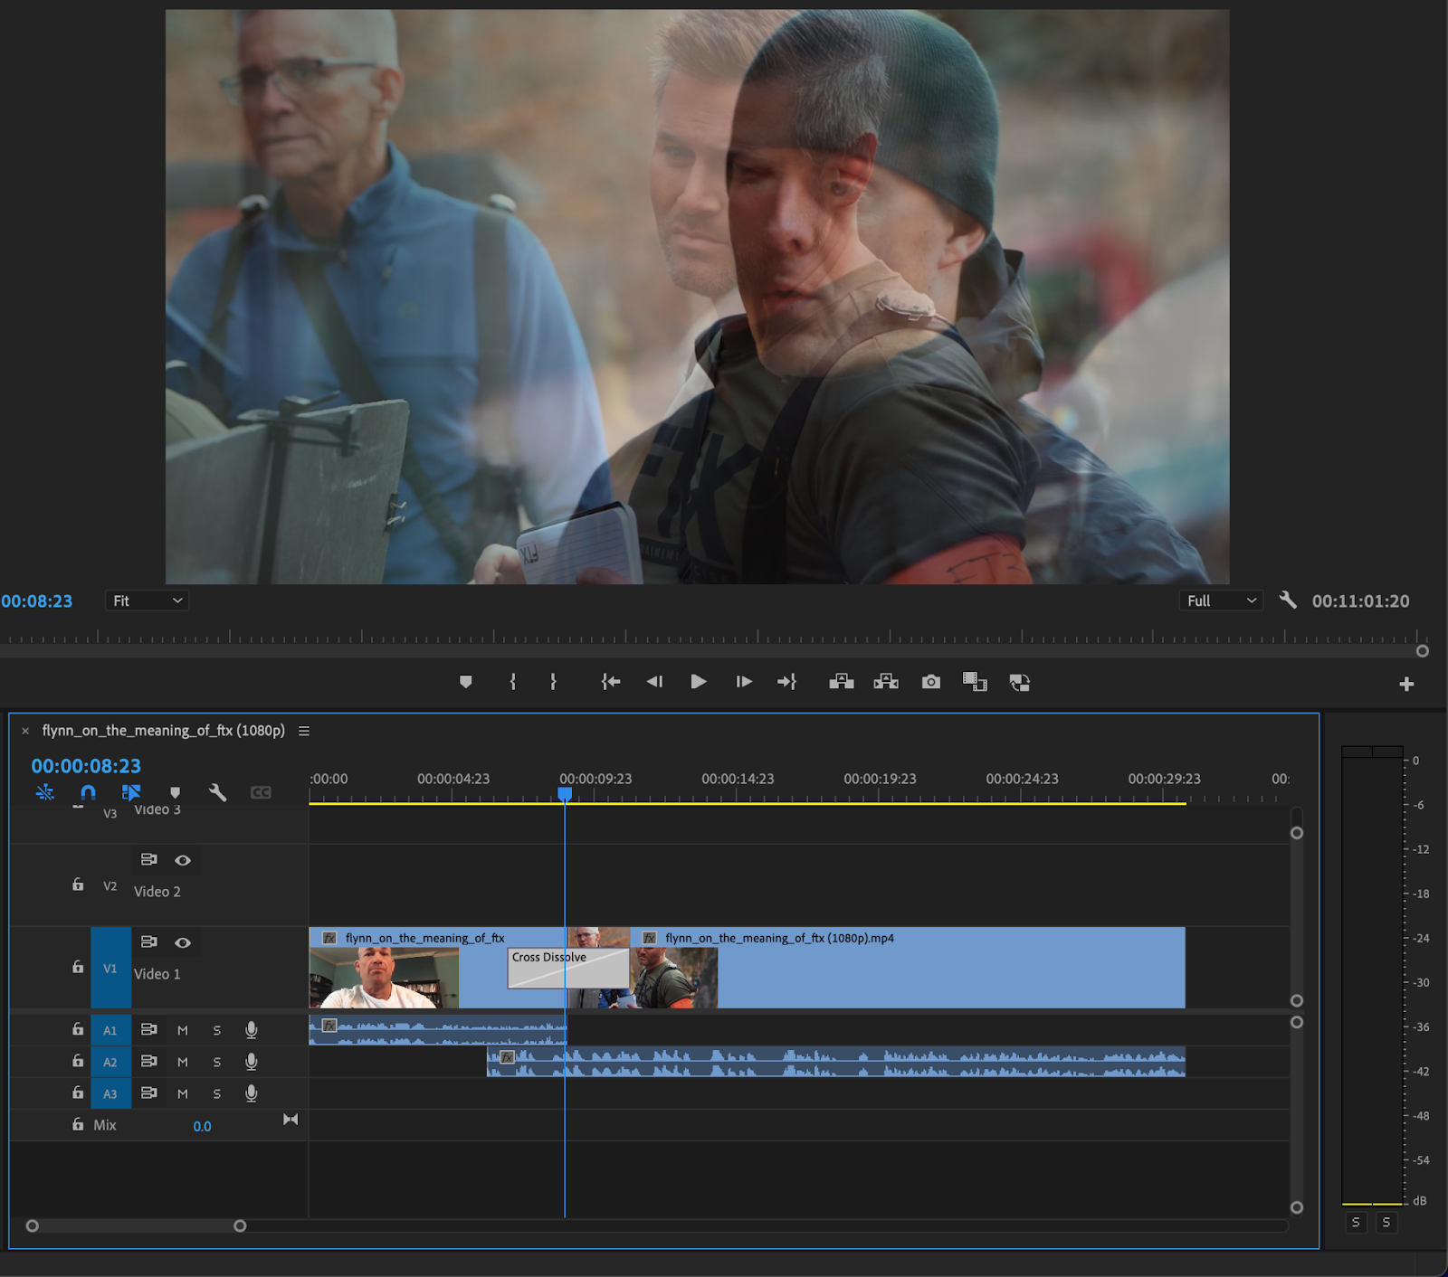Solo audio track A2
Viewport: 1448px width, 1277px height.
point(217,1062)
